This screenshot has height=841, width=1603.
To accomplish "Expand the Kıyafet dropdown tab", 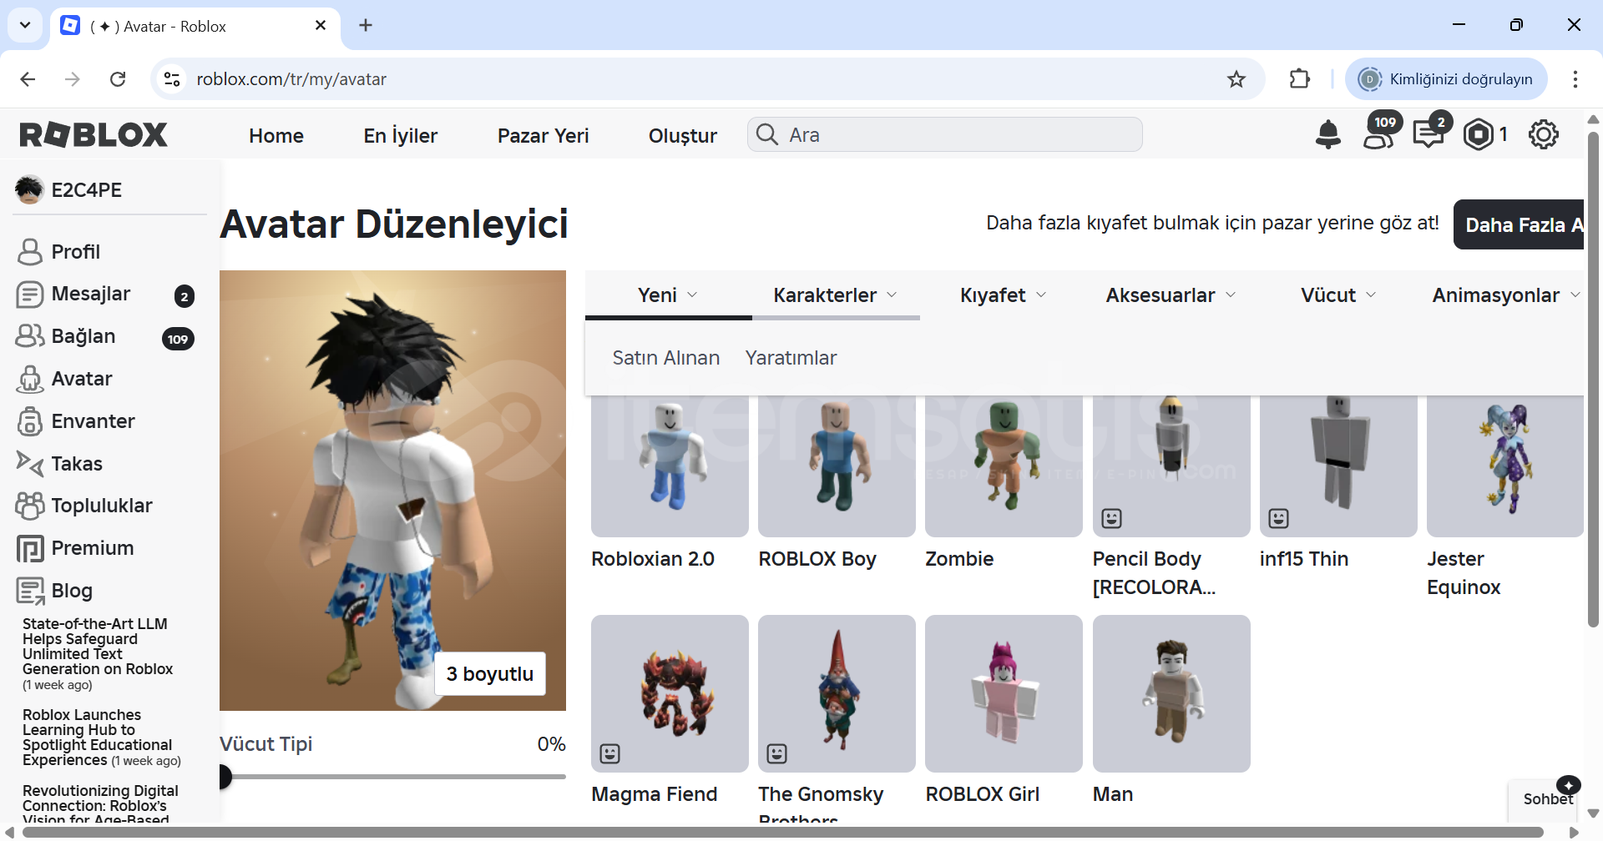I will click(1003, 295).
